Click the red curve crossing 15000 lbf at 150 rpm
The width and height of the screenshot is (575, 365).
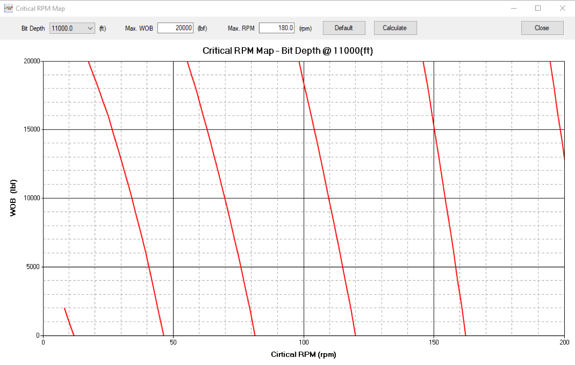[434, 129]
